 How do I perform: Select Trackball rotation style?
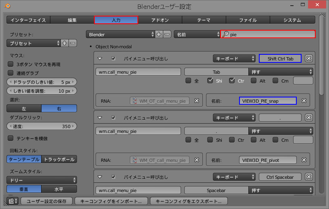[x=59, y=159]
